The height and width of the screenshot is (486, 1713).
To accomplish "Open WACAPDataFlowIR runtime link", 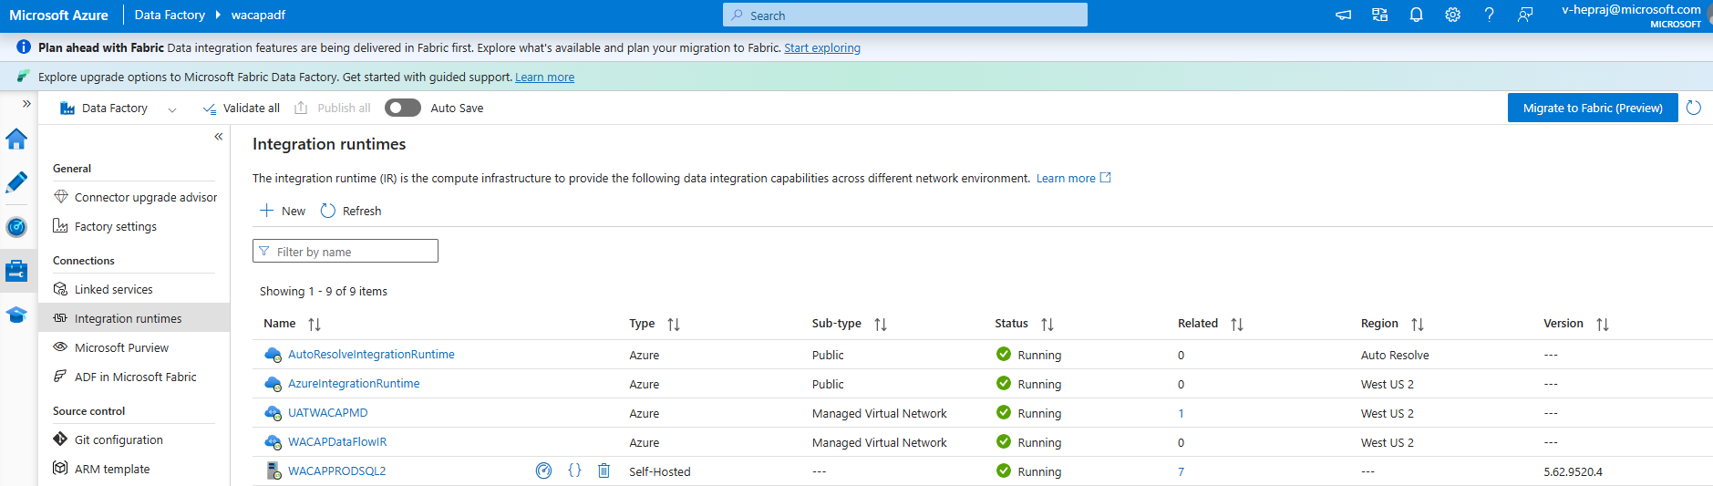I will [337, 442].
